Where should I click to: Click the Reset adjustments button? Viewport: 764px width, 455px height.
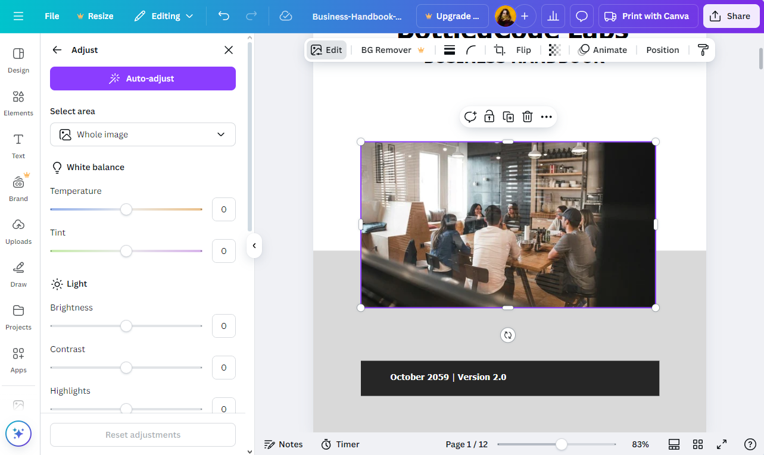[143, 435]
